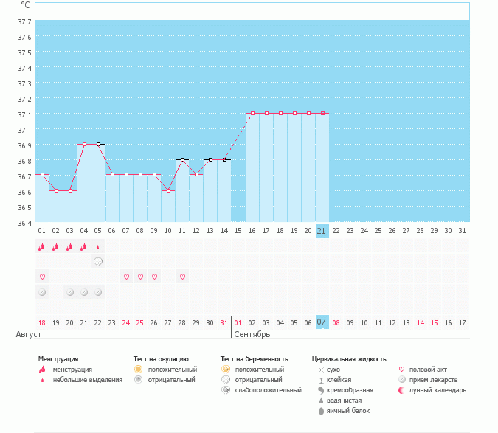Click the dry cervical fluid cross legend icon
Viewport: 498px width, 433px height.
click(x=321, y=369)
